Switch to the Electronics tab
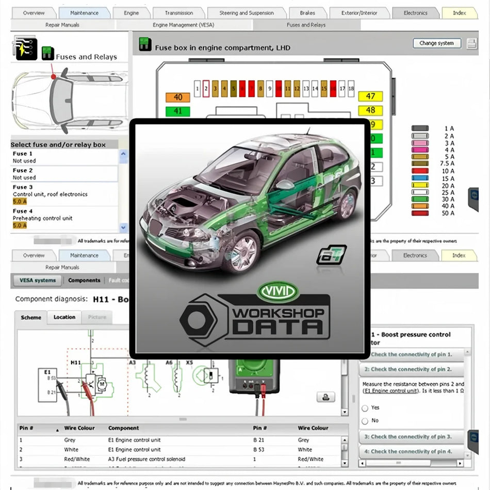 coord(416,12)
